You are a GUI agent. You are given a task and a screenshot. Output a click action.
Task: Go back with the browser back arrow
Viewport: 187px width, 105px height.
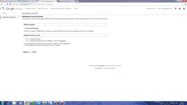[2, 4]
